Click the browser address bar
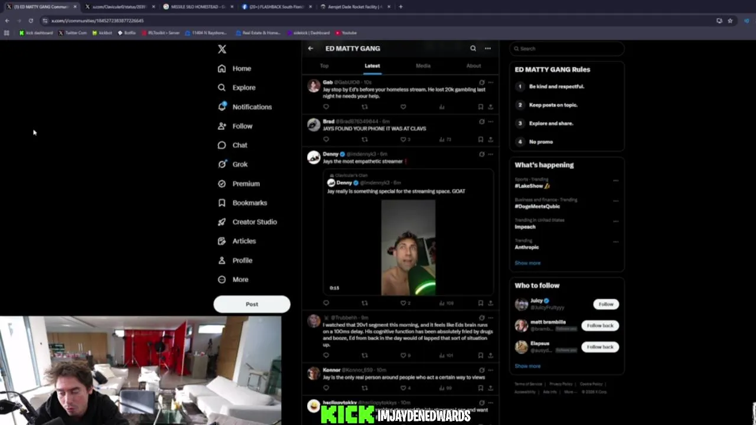The image size is (756, 425). (x=378, y=21)
